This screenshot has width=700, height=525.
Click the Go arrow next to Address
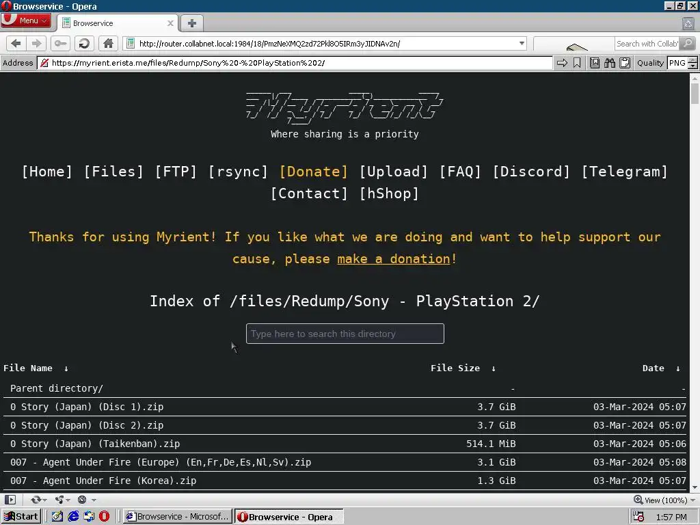click(562, 63)
